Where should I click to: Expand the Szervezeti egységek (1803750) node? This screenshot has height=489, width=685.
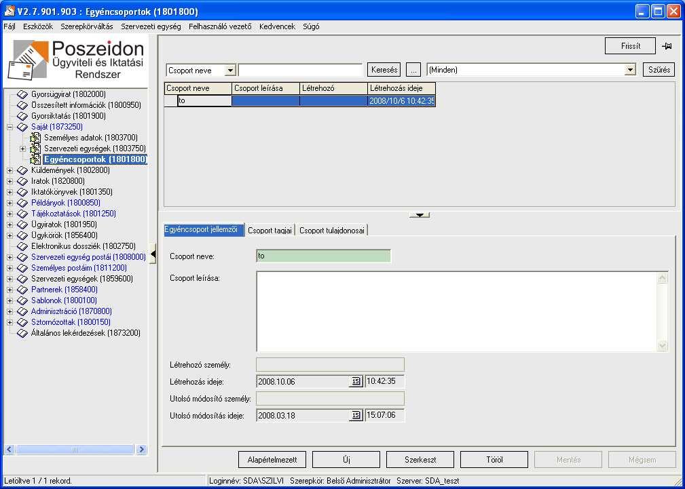tap(22, 149)
